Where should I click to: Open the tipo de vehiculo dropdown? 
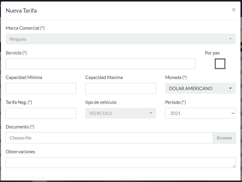(120, 113)
